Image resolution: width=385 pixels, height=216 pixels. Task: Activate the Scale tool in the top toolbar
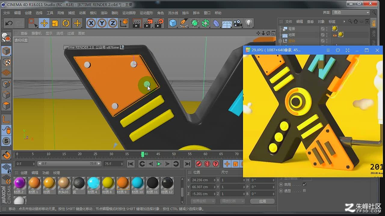click(x=55, y=23)
